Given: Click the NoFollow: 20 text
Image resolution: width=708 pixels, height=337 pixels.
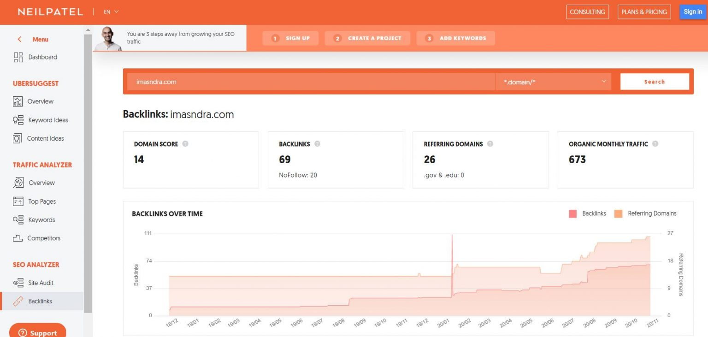Looking at the screenshot, I should point(298,175).
